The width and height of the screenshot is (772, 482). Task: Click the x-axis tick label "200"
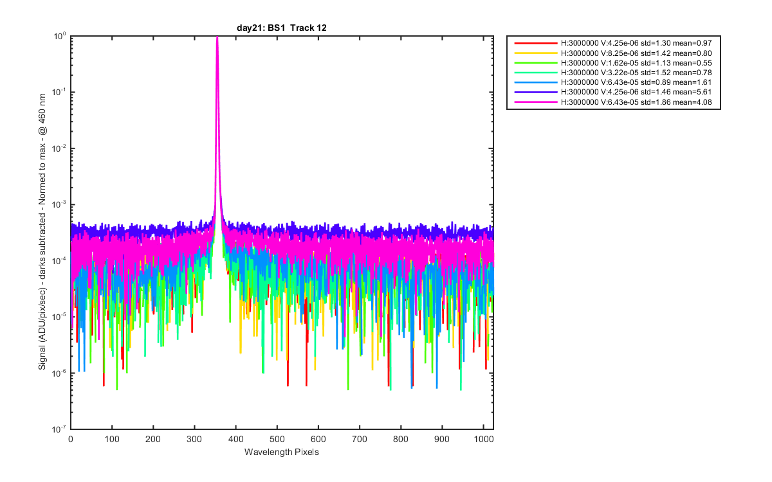153,438
